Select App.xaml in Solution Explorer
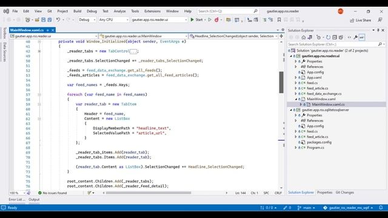 [x=314, y=78]
